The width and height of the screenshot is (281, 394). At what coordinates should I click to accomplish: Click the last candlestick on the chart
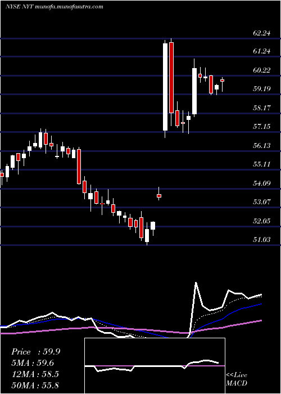point(223,80)
